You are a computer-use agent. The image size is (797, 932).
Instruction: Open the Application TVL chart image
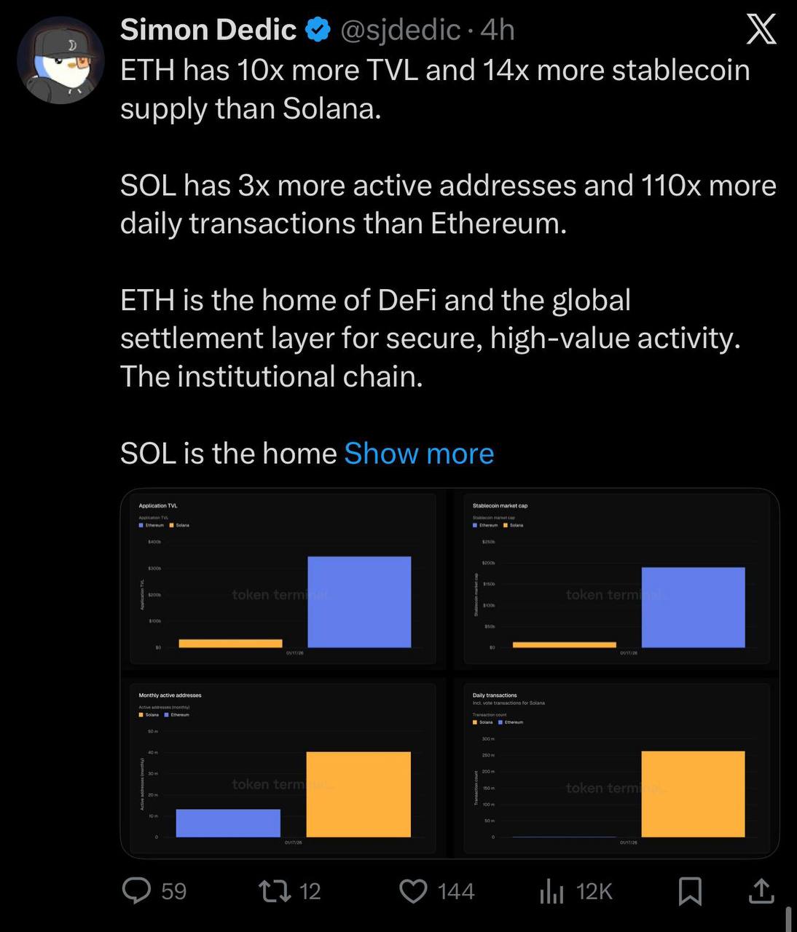tap(283, 580)
